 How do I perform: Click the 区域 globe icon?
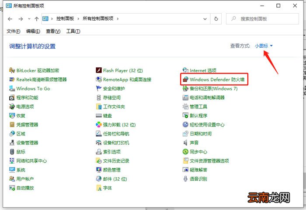point(12,133)
